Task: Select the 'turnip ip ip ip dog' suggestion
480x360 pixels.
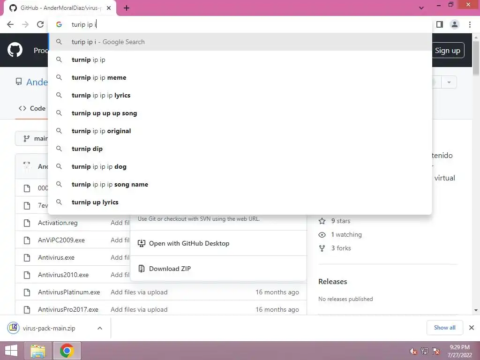Action: (240, 166)
